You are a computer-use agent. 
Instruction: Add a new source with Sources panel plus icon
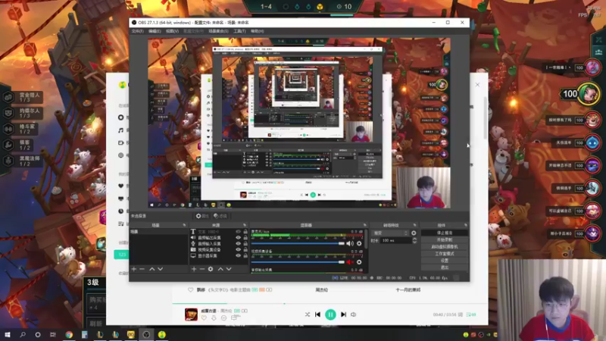click(194, 269)
